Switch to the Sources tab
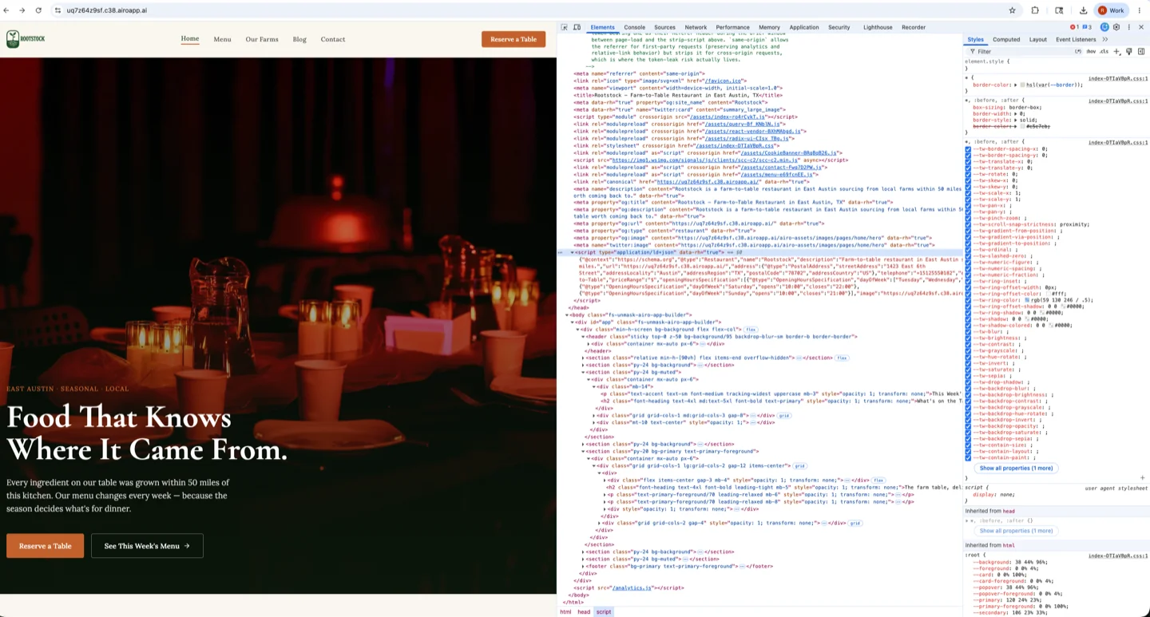The image size is (1150, 617). click(664, 27)
